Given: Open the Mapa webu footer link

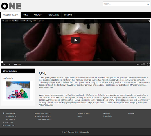Looking at the screenshot, I should [x=85, y=132].
